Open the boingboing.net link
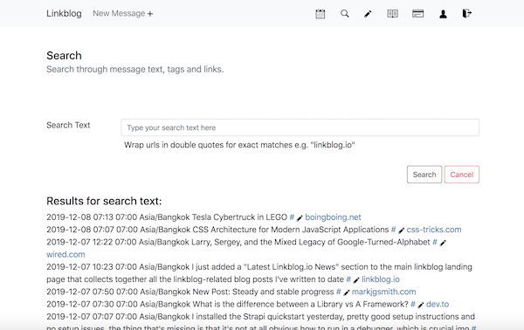Screen dimensions: 524x330 tap(333, 217)
